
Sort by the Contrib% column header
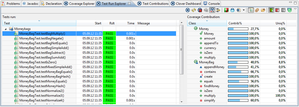(x=243, y=23)
